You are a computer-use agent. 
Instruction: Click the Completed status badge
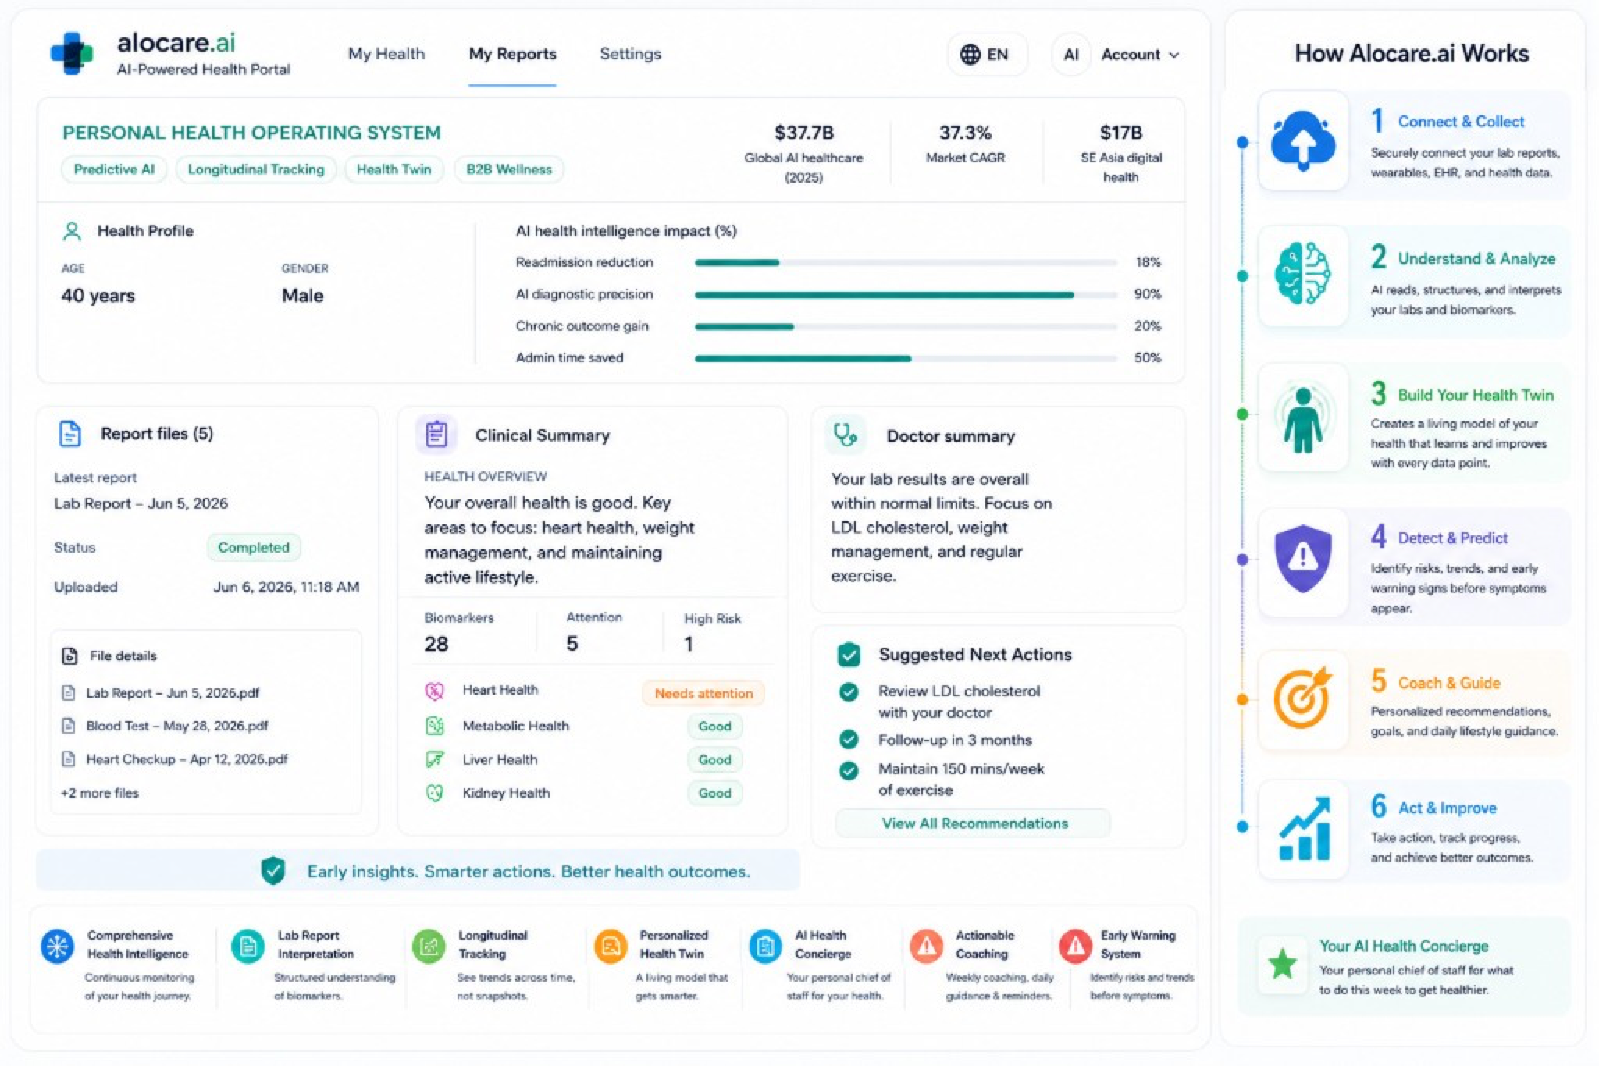254,547
